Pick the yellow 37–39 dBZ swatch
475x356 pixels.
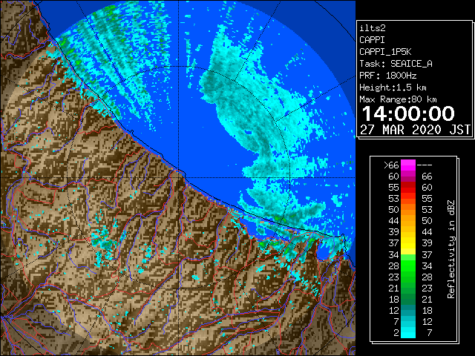(x=408, y=243)
